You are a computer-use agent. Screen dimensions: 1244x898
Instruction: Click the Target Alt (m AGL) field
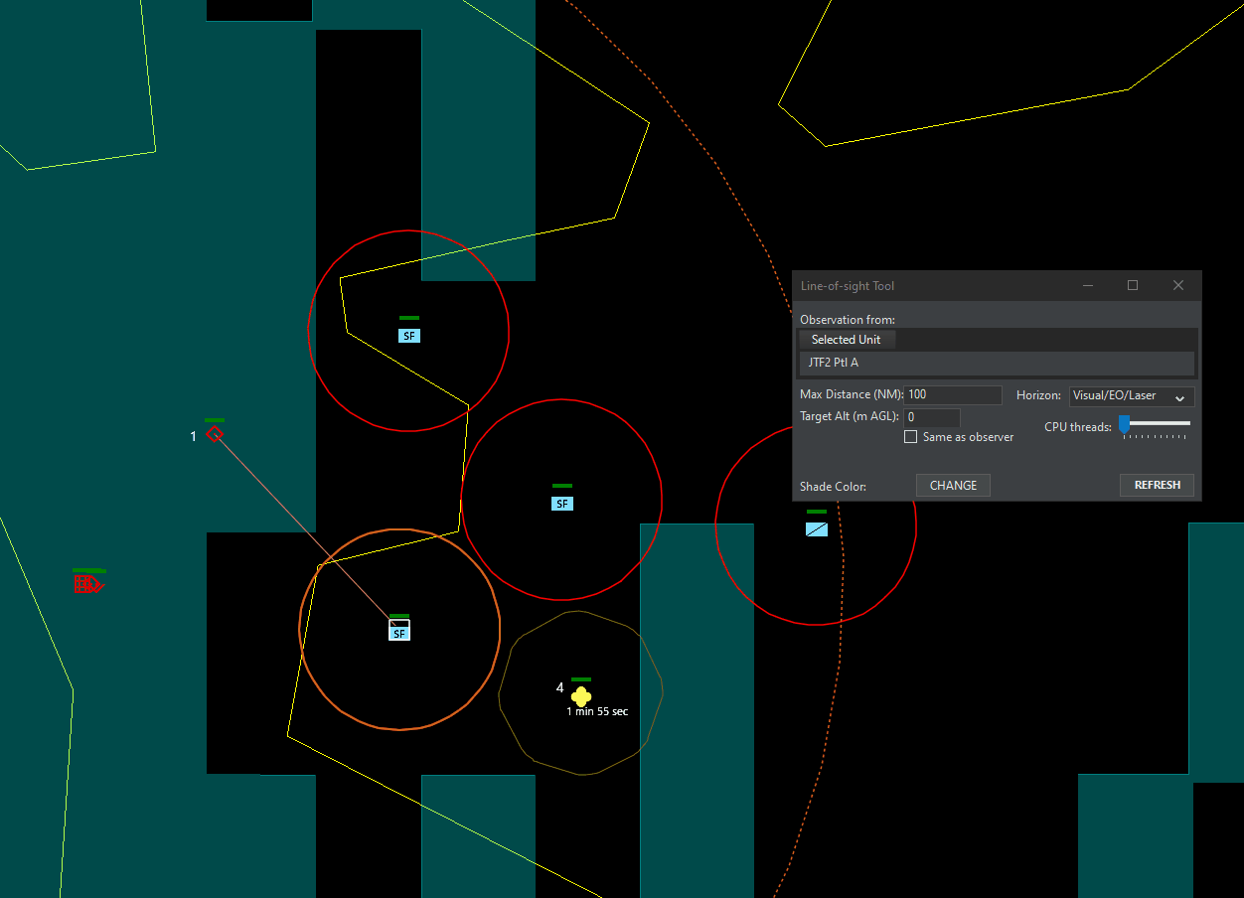pos(932,417)
